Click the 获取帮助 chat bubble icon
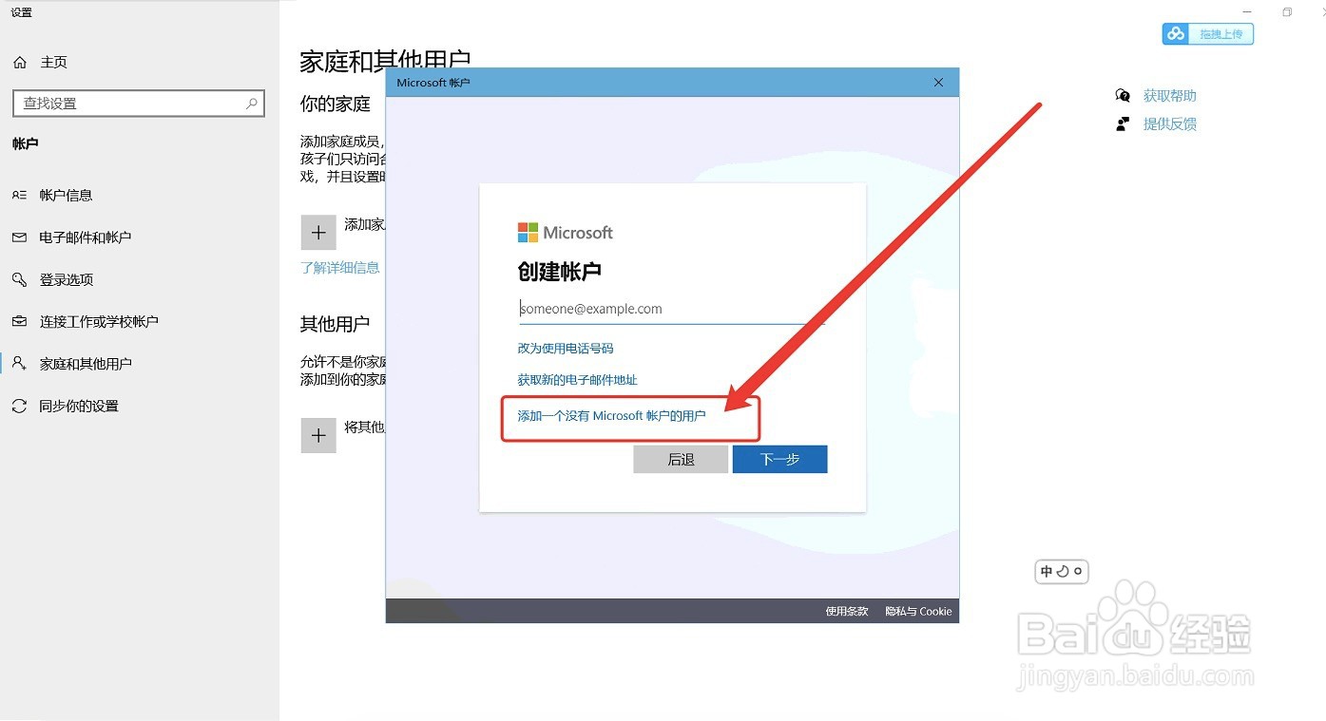The height and width of the screenshot is (721, 1326). (1124, 96)
